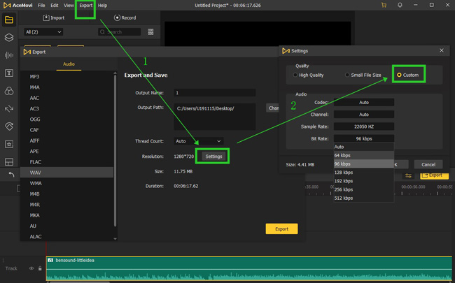Open the Sample Rate 22050 HZ dropdown
455x283 pixels.
(x=364, y=126)
